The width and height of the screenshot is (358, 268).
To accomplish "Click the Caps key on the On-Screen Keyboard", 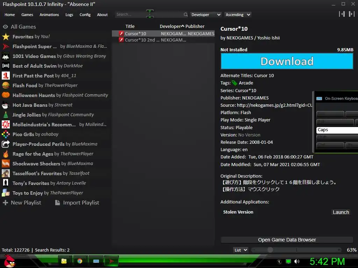I will click(337, 130).
